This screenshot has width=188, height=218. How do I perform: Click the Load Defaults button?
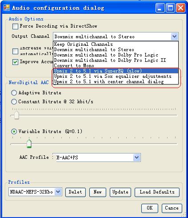[157, 192]
